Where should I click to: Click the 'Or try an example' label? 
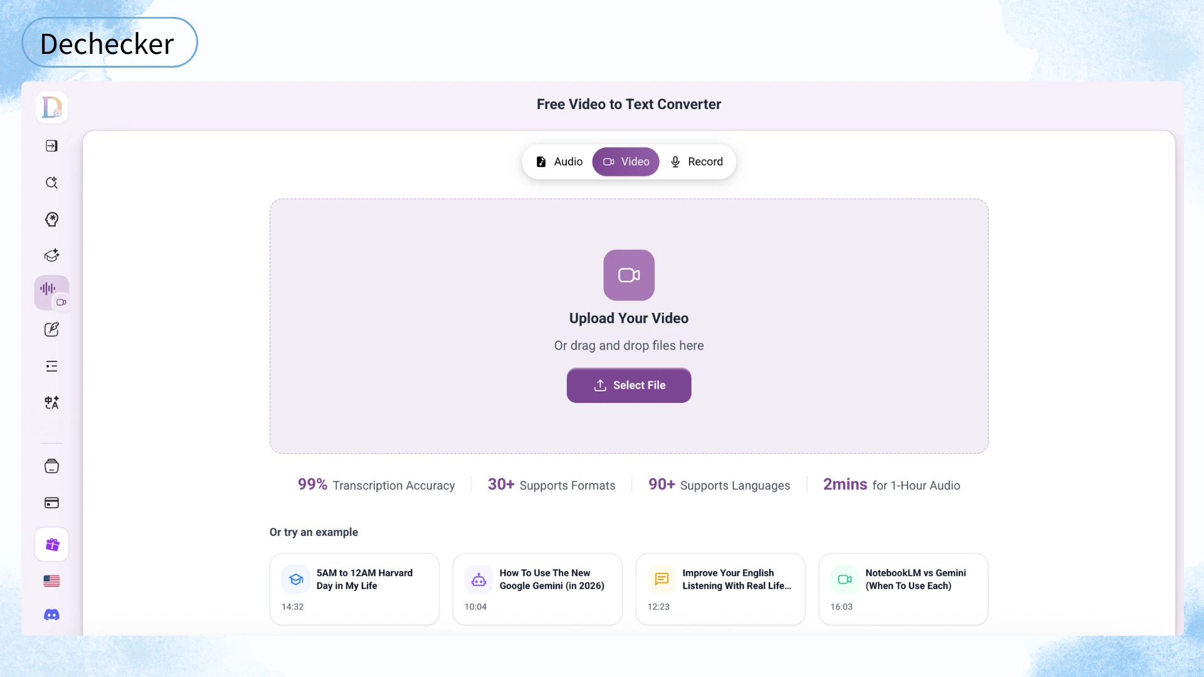pyautogui.click(x=314, y=532)
